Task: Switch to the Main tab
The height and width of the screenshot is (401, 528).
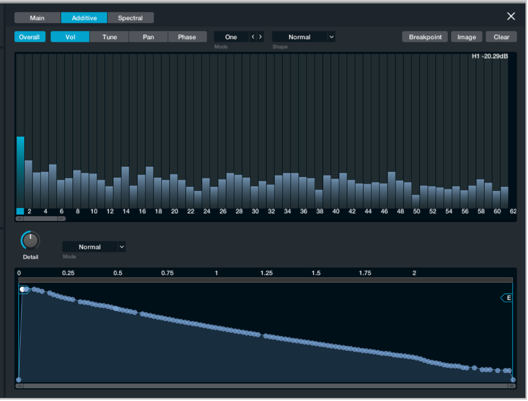Action: tap(37, 18)
